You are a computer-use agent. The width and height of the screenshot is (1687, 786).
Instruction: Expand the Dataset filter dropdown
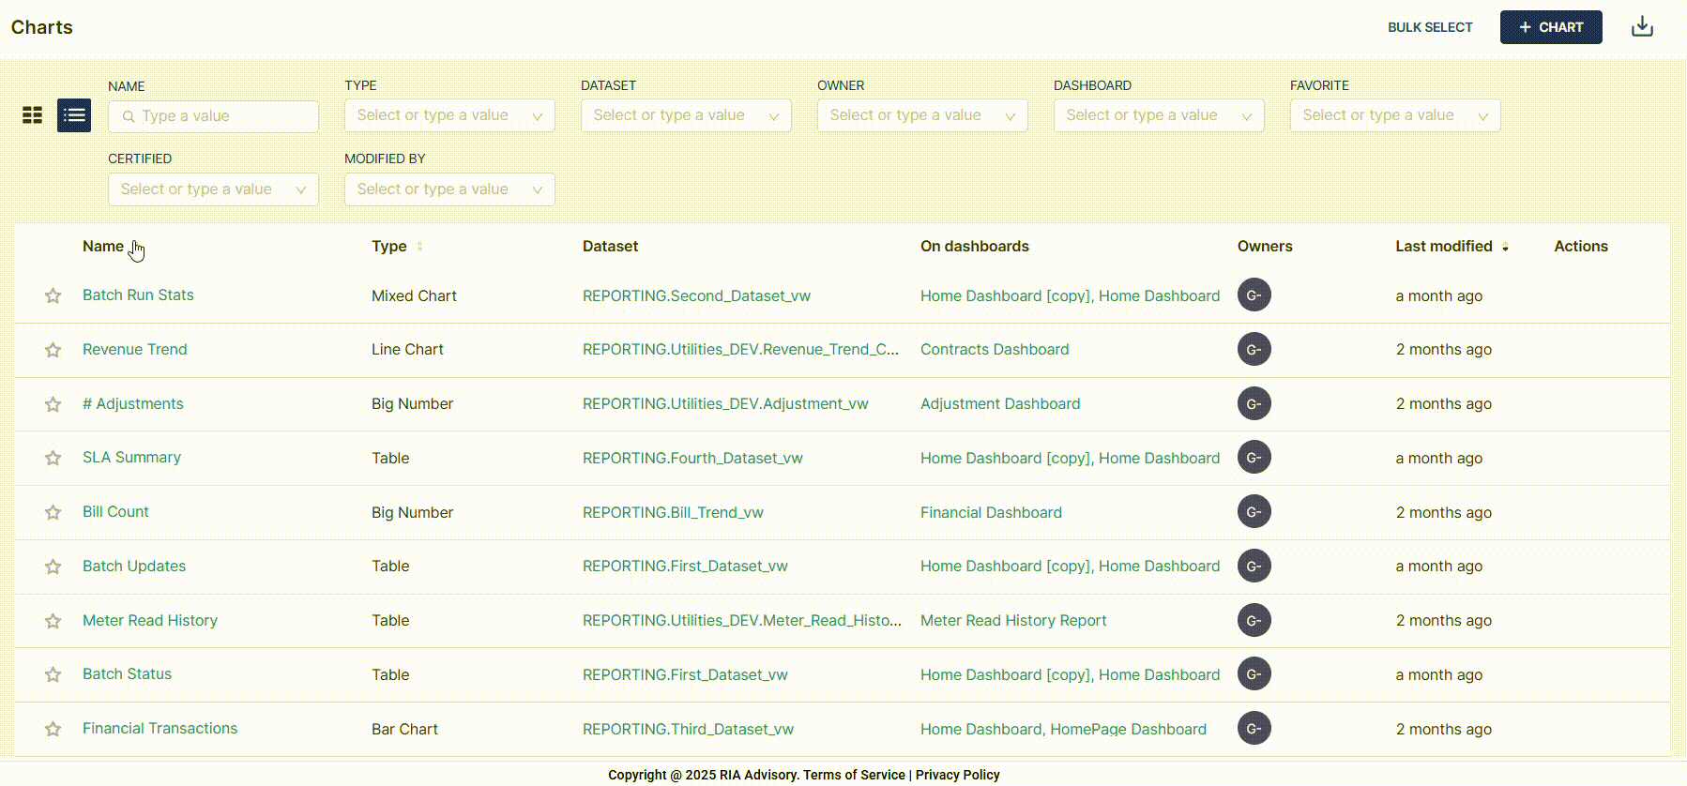(686, 115)
